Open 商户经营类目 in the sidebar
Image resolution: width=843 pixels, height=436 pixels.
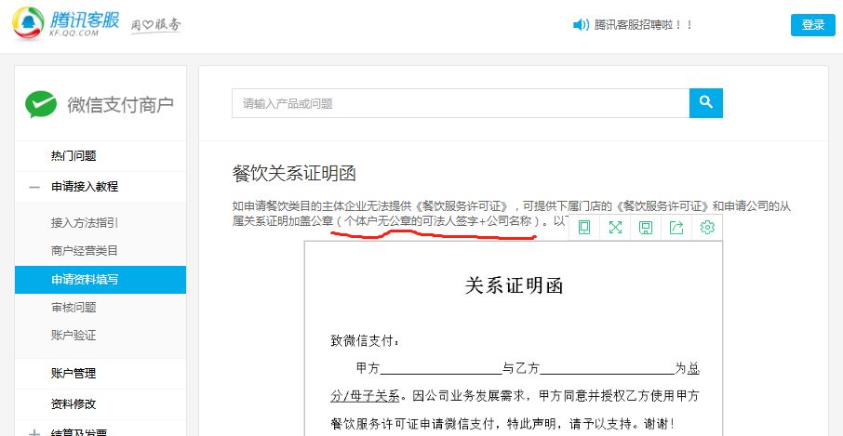[x=85, y=251]
